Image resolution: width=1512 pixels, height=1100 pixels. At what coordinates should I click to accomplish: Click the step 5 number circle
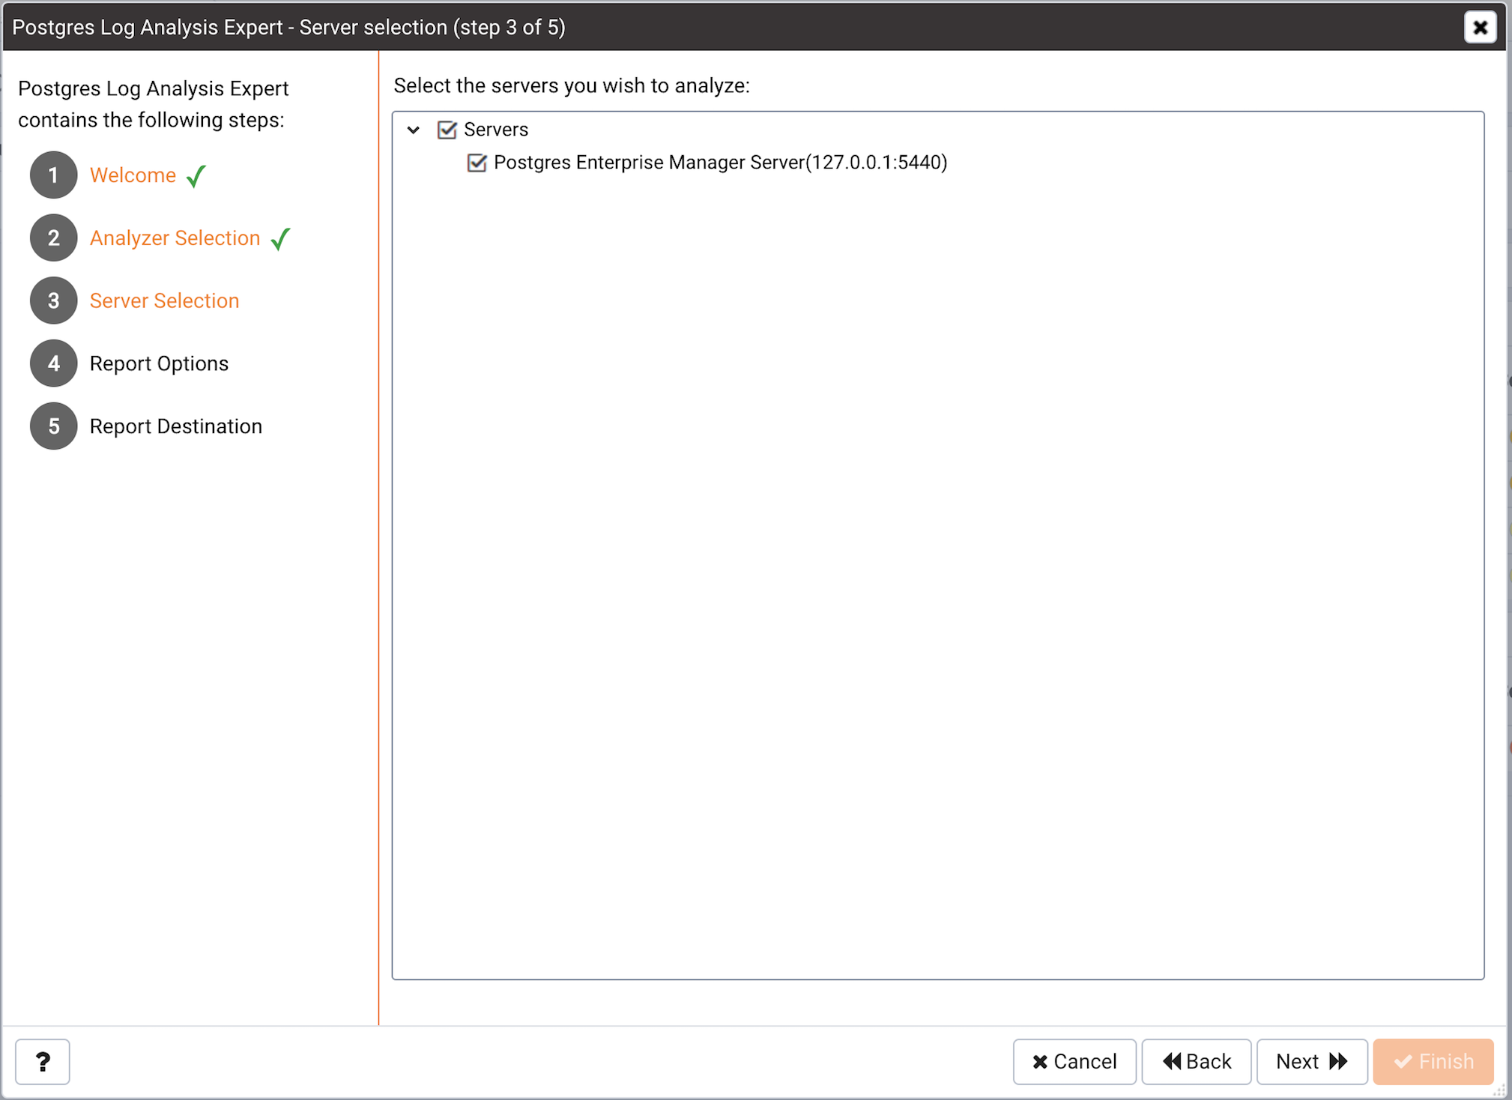(54, 426)
